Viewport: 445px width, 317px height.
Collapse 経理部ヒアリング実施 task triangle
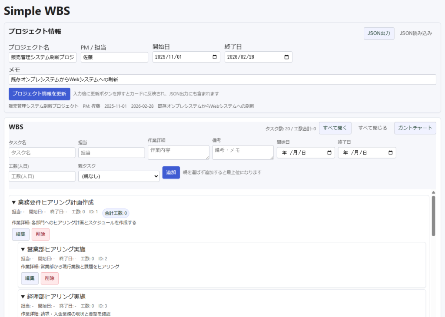(x=23, y=297)
